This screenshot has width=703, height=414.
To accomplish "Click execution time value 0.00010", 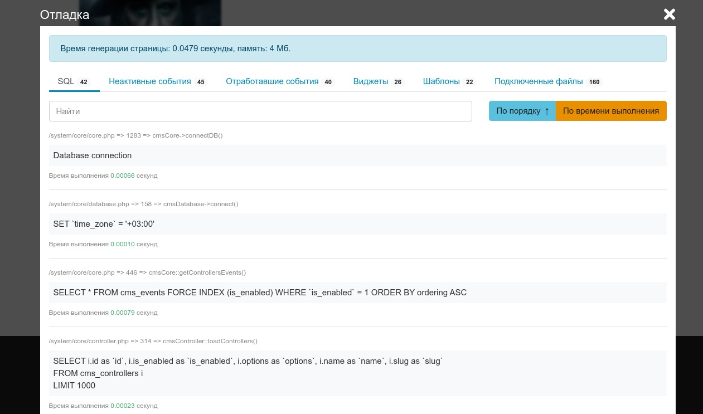I will click(122, 244).
